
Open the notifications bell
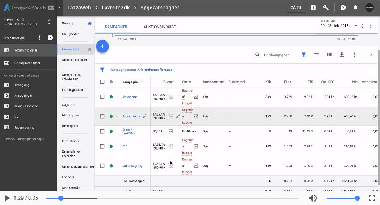pos(355,8)
